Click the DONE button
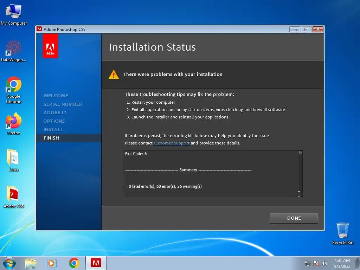 (x=294, y=218)
